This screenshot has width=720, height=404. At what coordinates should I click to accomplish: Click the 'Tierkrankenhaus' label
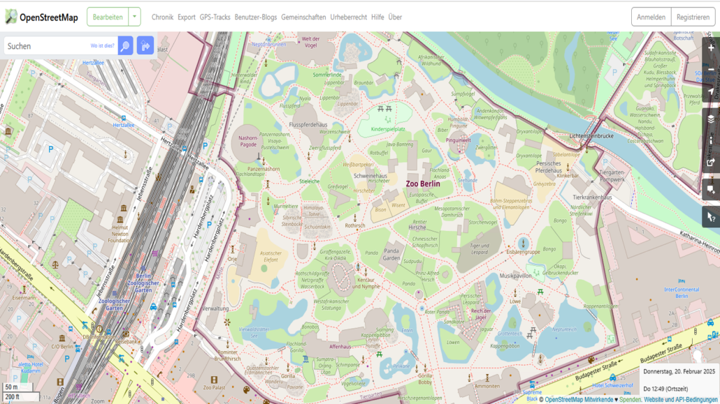[x=592, y=197]
